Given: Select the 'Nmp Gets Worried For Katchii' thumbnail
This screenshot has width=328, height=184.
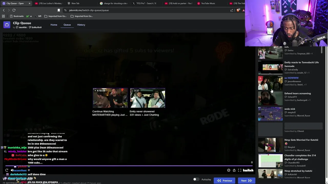Looking at the screenshot, I should [270, 145].
